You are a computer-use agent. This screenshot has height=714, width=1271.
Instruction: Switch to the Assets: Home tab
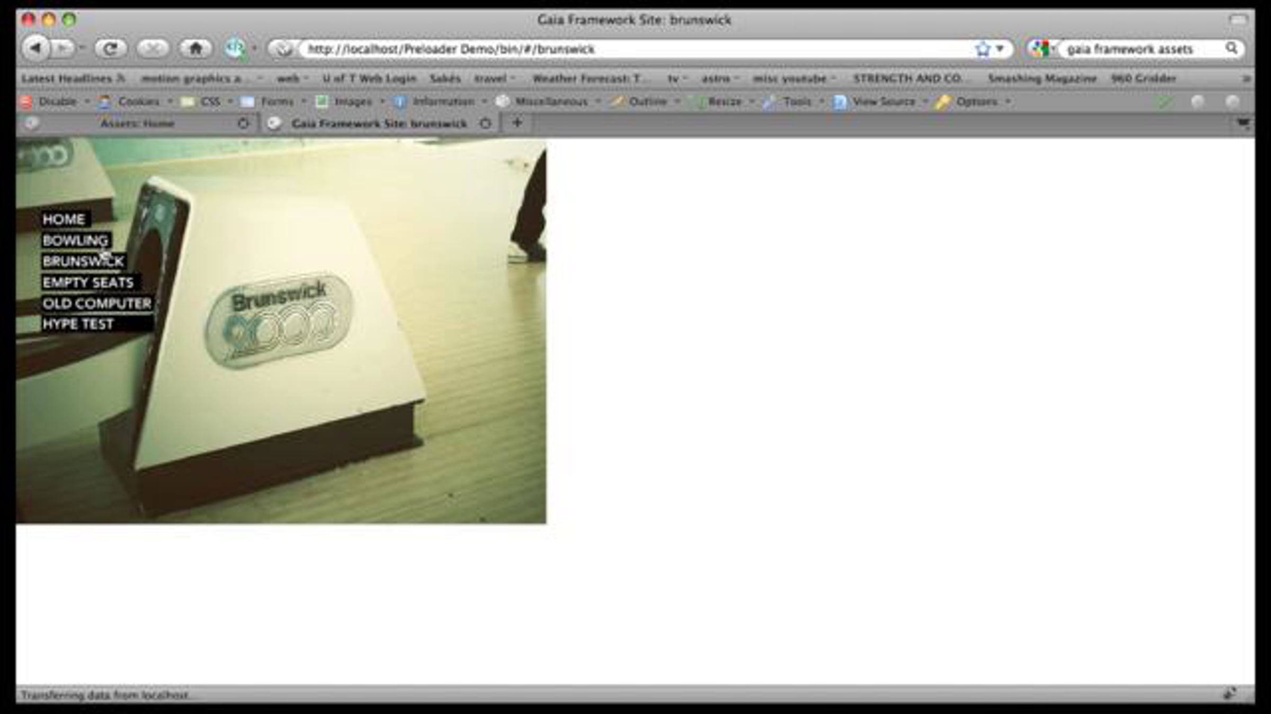[137, 123]
